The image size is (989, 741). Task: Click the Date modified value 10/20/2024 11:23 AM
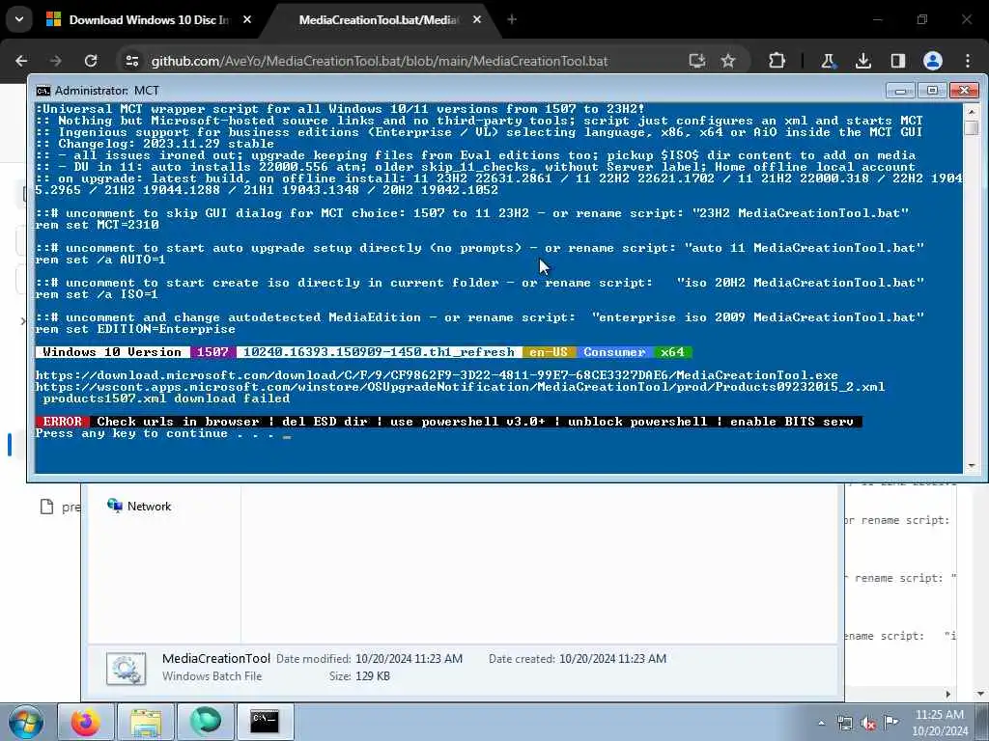409,659
